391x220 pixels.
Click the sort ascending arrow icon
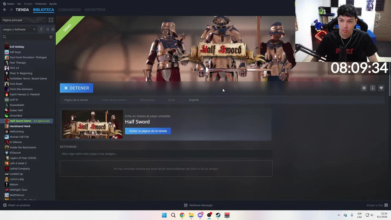(41, 29)
